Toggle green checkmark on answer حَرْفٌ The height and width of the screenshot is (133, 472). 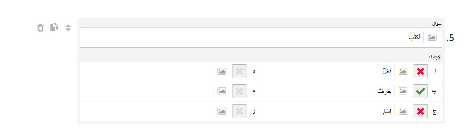tap(421, 91)
